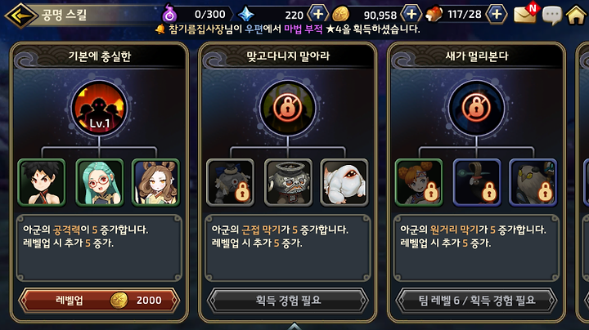589x330 pixels.
Task: Click the 레벨업 2000 gold button
Action: click(x=99, y=300)
